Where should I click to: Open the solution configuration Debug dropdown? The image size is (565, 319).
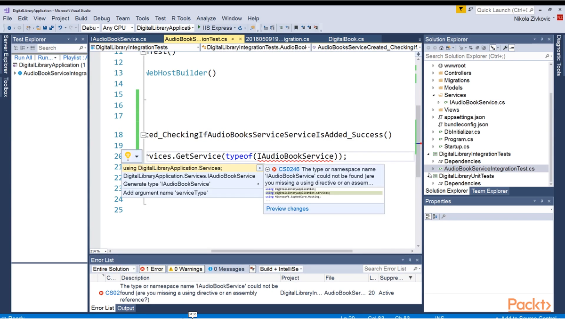tap(90, 28)
